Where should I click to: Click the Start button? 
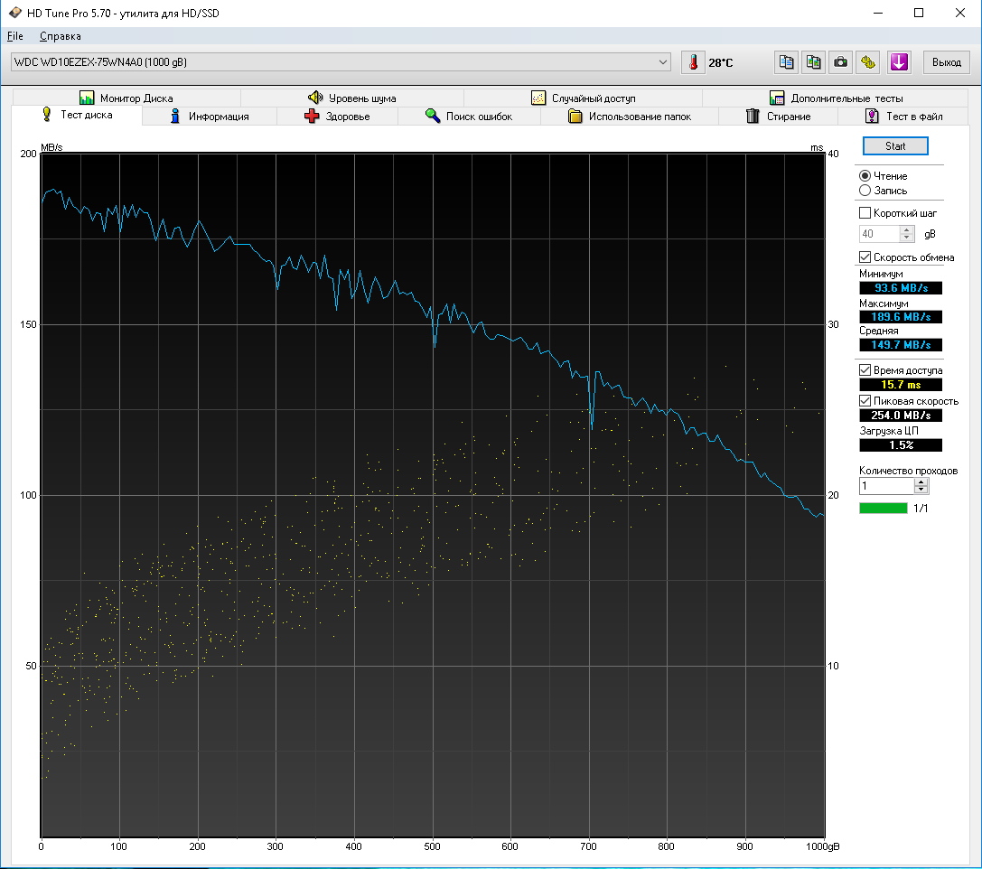(x=895, y=145)
